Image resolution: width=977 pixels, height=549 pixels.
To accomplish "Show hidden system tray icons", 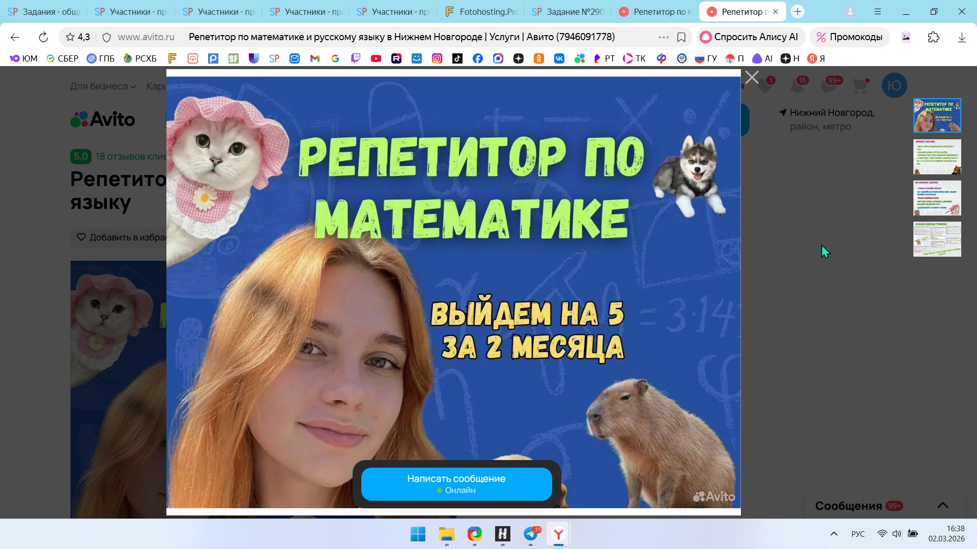I will point(834,534).
